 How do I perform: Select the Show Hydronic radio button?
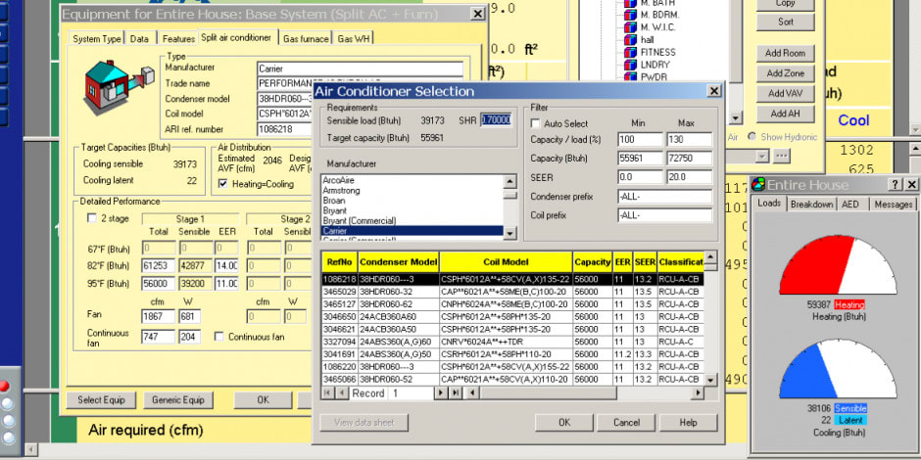tap(752, 137)
